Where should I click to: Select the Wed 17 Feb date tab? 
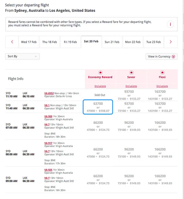coord(28,42)
